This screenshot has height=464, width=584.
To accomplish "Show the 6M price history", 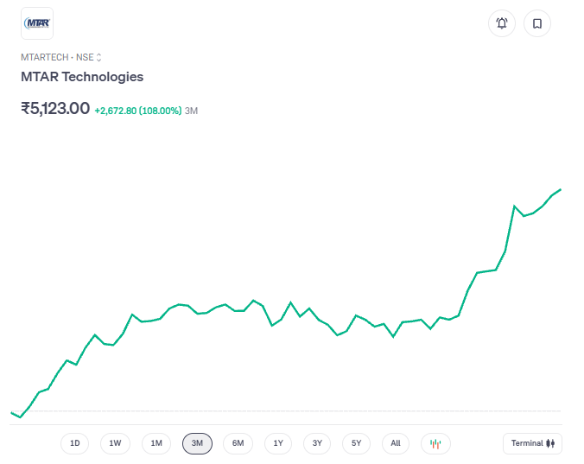I will click(238, 443).
